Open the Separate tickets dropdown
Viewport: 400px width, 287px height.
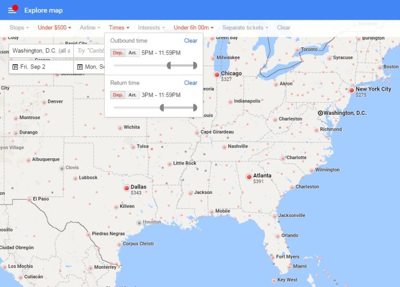click(x=245, y=27)
